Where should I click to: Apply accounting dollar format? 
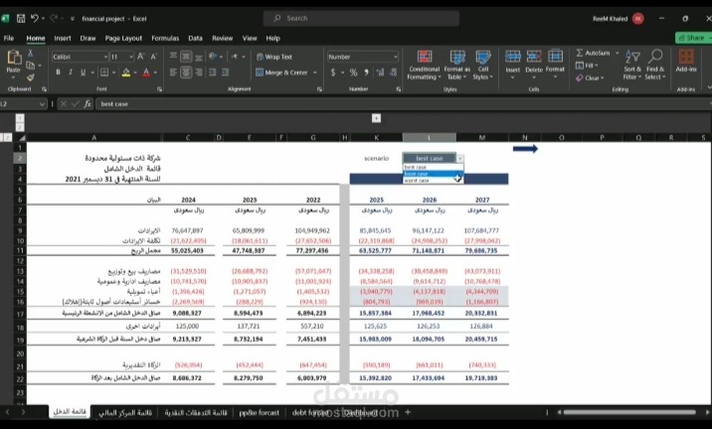click(333, 72)
